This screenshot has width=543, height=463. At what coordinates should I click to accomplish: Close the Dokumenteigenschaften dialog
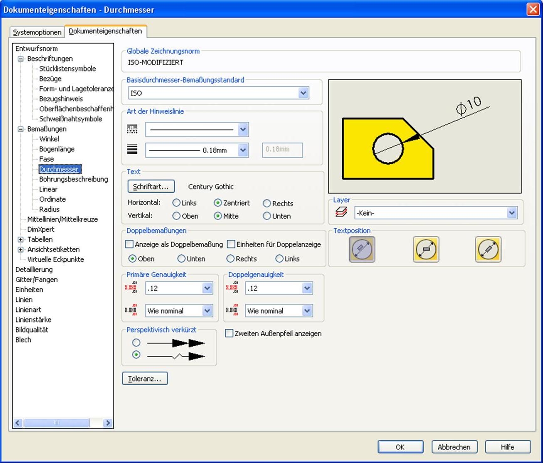tap(533, 10)
